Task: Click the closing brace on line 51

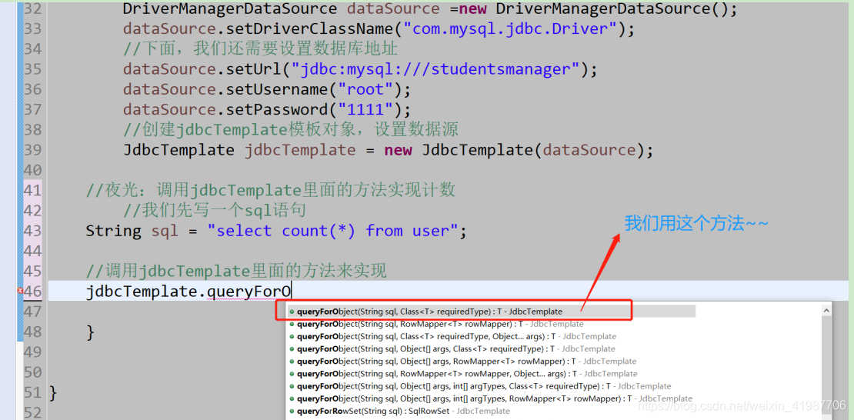Action: (53, 393)
